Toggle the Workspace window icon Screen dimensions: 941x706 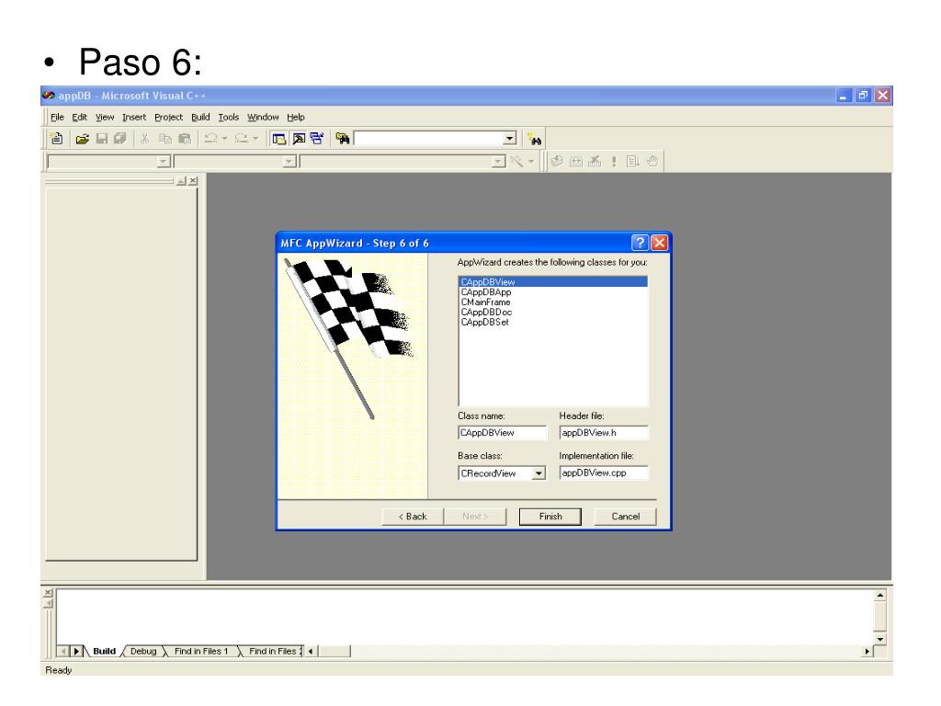coord(278,139)
